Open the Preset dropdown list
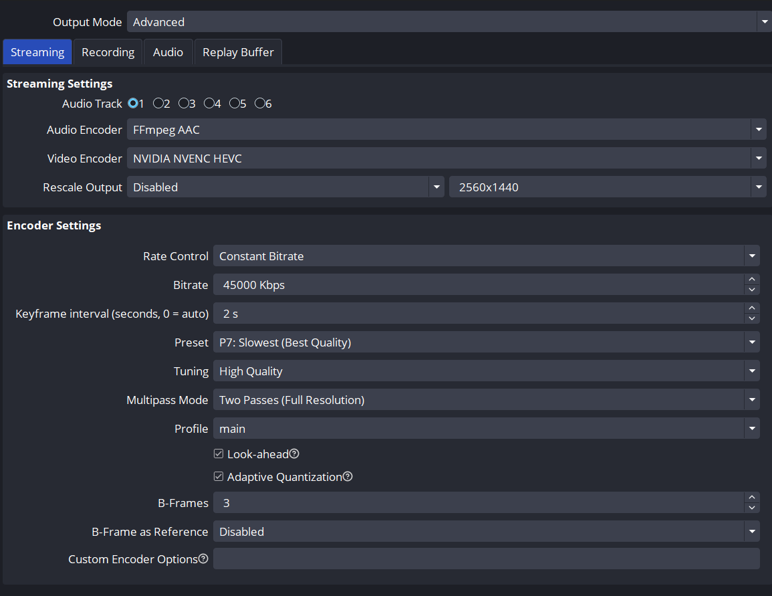Image resolution: width=772 pixels, height=596 pixels. point(753,342)
